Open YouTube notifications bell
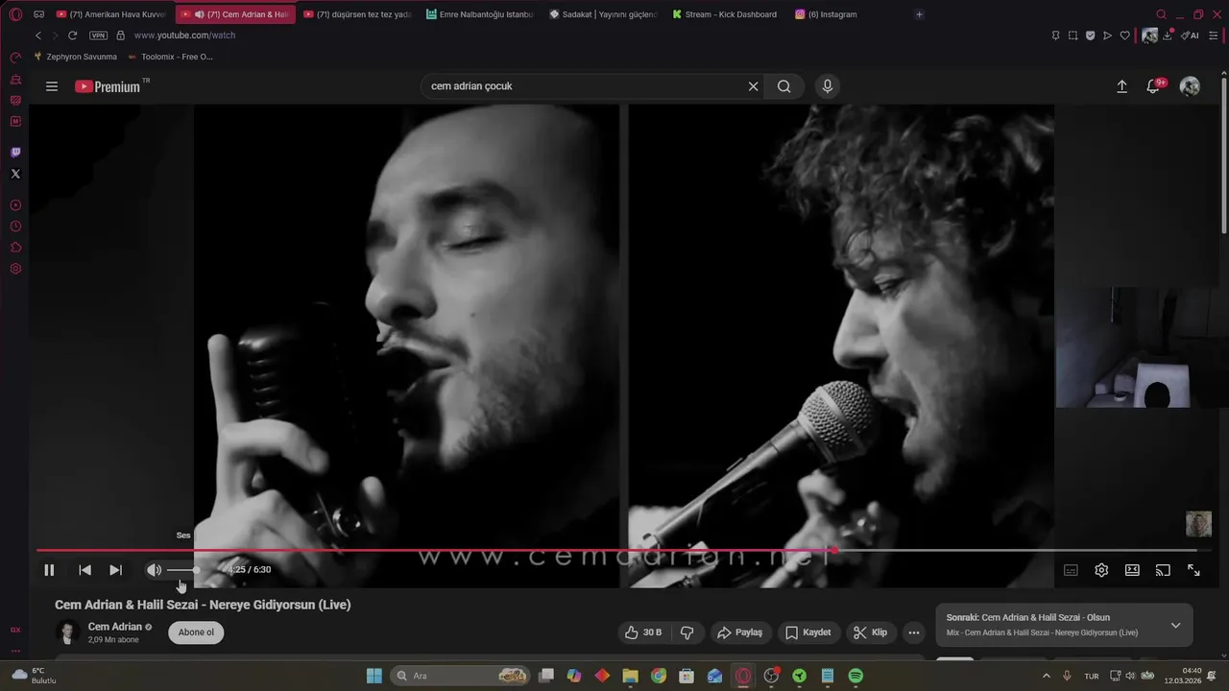 coord(1155,86)
